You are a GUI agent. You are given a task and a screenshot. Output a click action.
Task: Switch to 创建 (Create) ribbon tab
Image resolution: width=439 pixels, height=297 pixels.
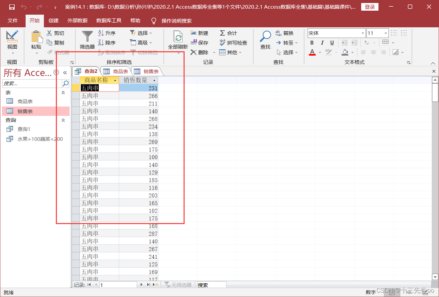pyautogui.click(x=53, y=21)
